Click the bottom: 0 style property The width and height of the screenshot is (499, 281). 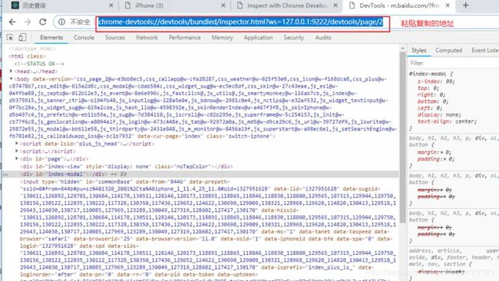433,101
